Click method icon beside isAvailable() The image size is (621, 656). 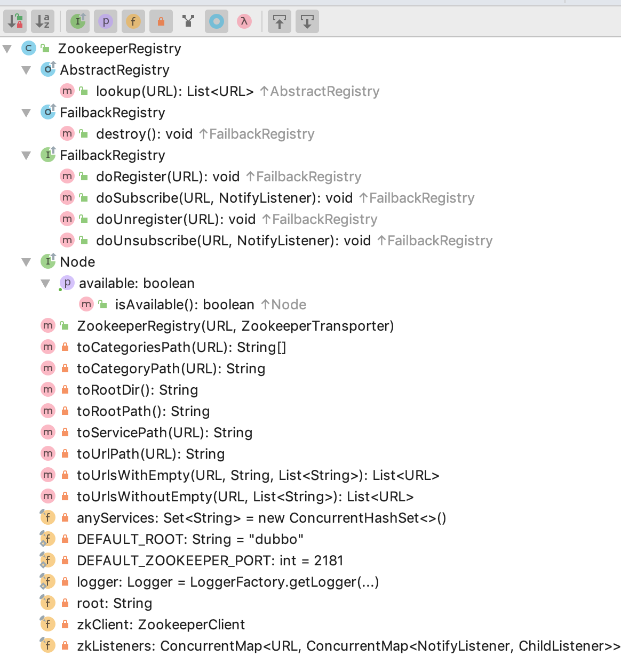(x=86, y=305)
